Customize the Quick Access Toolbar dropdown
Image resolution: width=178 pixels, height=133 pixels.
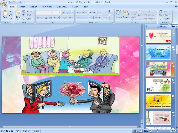(25, 2)
